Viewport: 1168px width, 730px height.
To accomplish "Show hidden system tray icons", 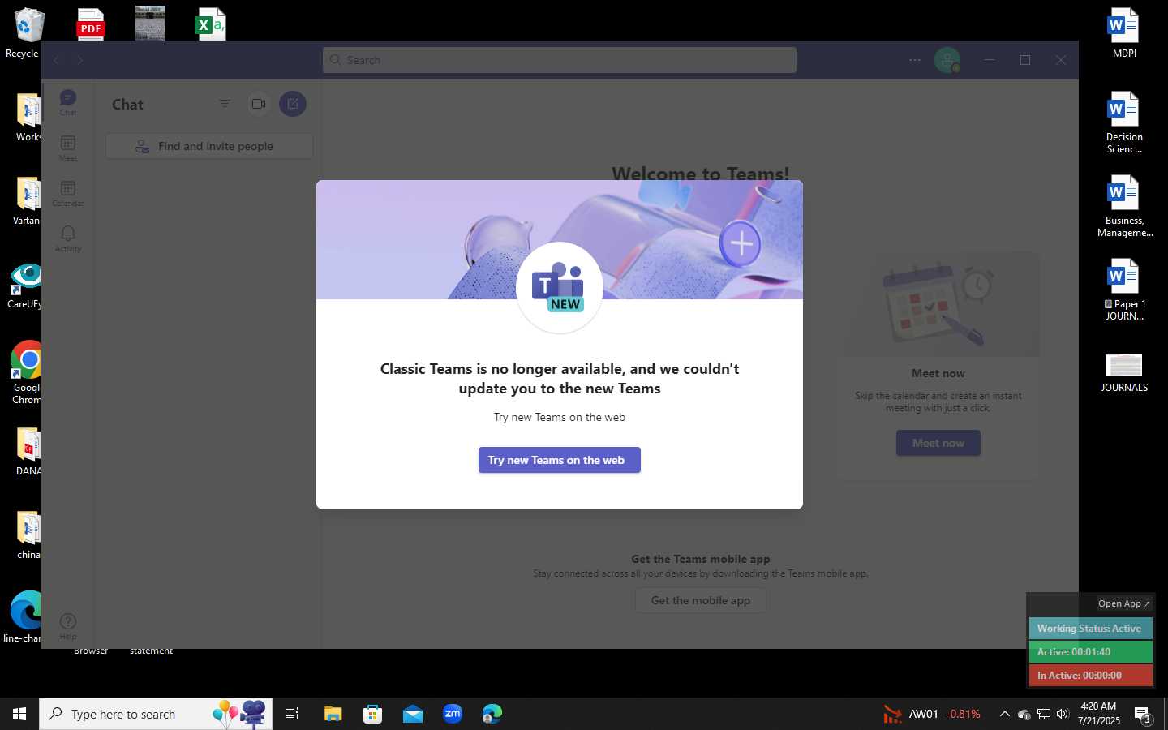I will 1004,714.
